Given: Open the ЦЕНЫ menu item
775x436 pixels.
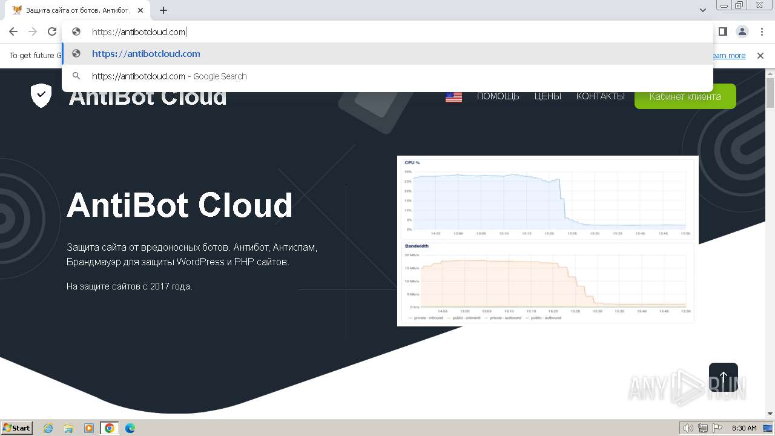Looking at the screenshot, I should [x=547, y=96].
